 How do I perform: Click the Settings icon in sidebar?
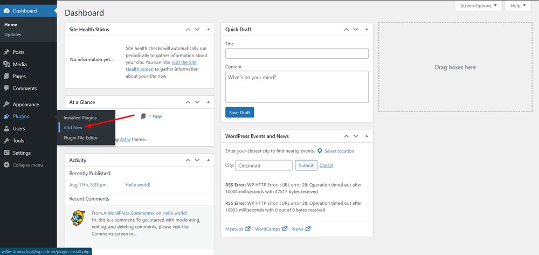6,153
